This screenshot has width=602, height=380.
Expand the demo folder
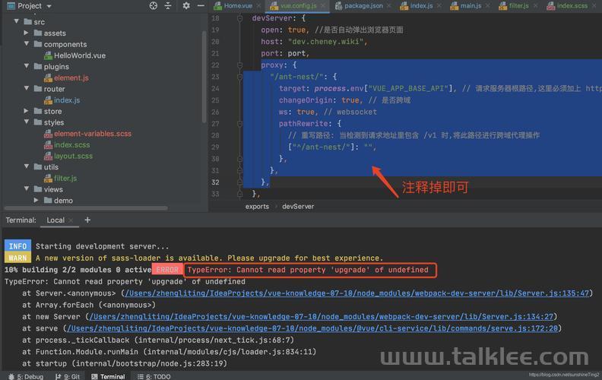coord(36,200)
